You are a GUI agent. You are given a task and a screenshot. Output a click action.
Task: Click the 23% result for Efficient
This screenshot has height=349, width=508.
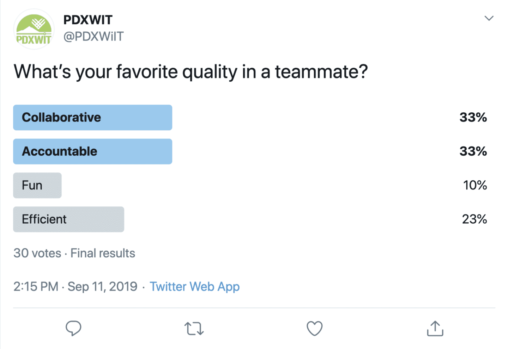click(x=474, y=219)
